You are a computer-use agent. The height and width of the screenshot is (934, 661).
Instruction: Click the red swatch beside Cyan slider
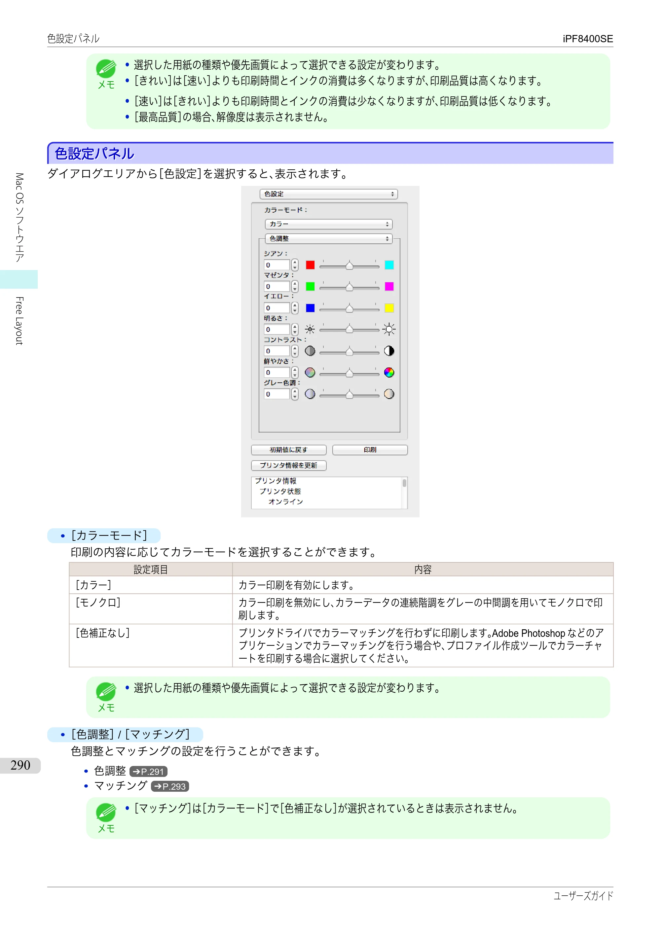click(x=310, y=265)
